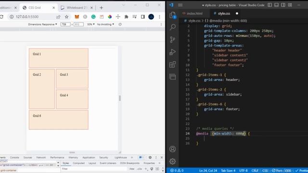Viewport: 308px width, 173px height.
Task: Open the Computed styles tab
Action: [78, 163]
